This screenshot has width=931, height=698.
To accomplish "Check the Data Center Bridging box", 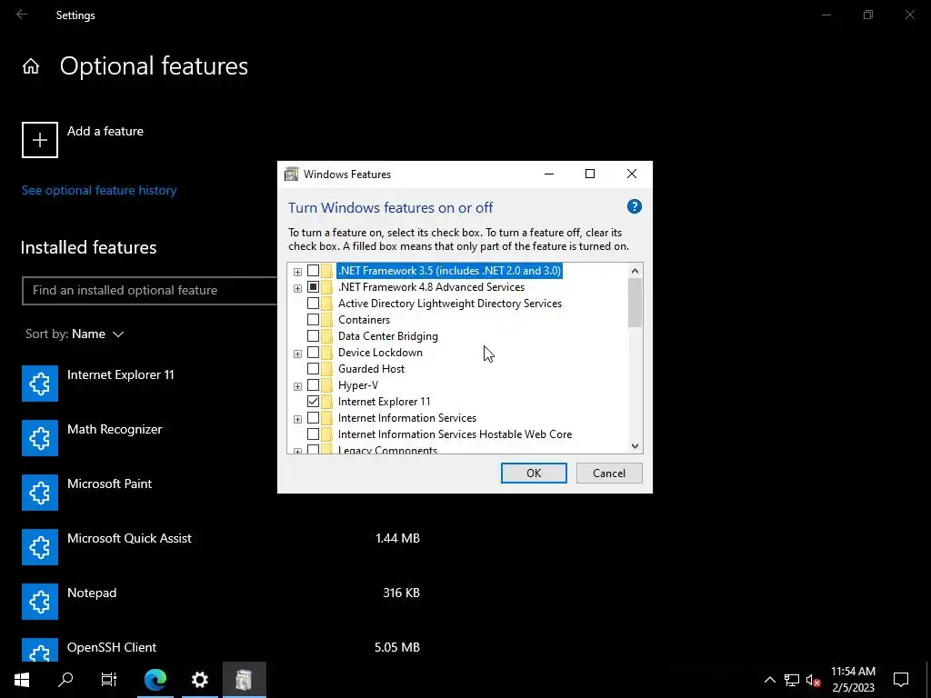I will pyautogui.click(x=313, y=336).
